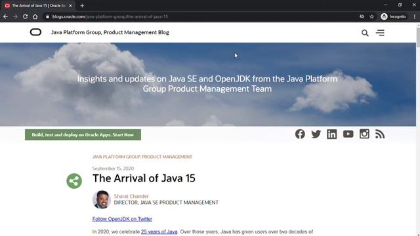Open the 'Sharat Chander' author link
The image size is (420, 236).
tap(131, 196)
